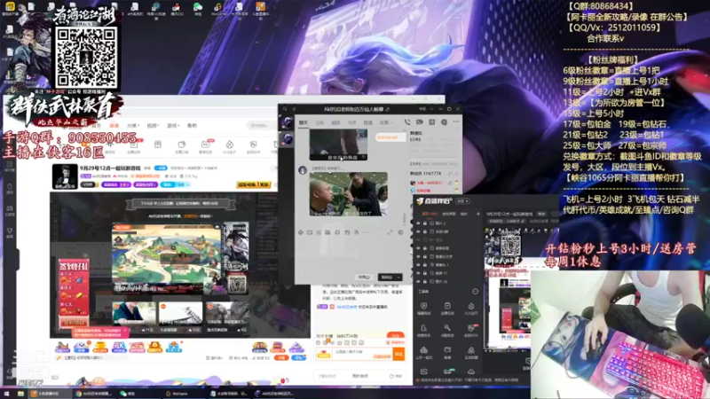The height and width of the screenshot is (399, 710).
Task: Open the folder send-file icon in QQ chat
Action: click(327, 232)
